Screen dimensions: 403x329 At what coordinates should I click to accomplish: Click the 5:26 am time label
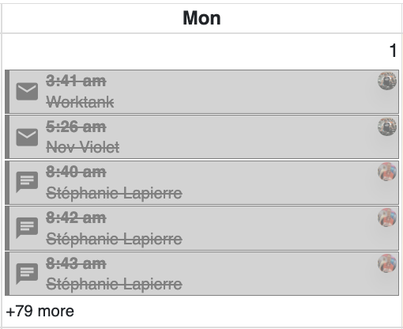pyautogui.click(x=76, y=127)
